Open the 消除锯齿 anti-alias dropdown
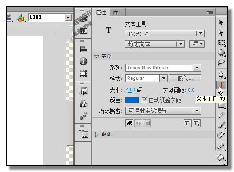 [x=163, y=111]
